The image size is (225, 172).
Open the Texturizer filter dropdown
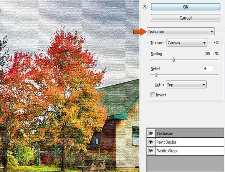(181, 31)
